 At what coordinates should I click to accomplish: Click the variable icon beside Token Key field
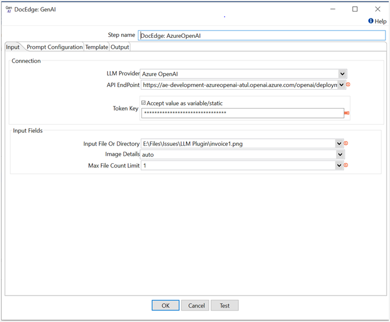[347, 113]
